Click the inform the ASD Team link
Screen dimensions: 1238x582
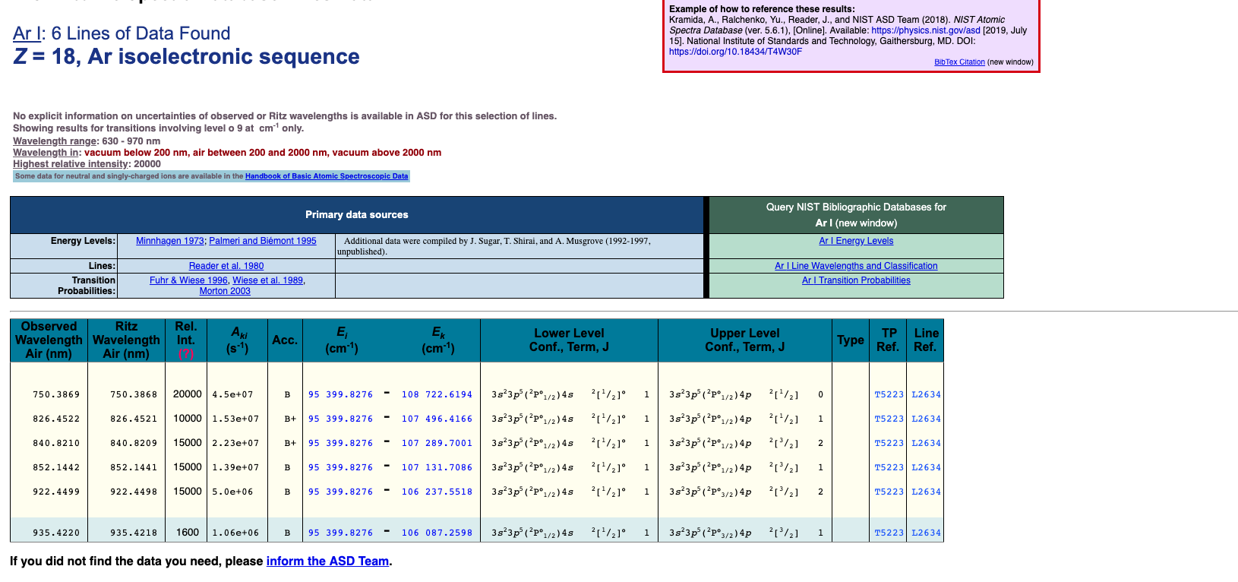327,561
